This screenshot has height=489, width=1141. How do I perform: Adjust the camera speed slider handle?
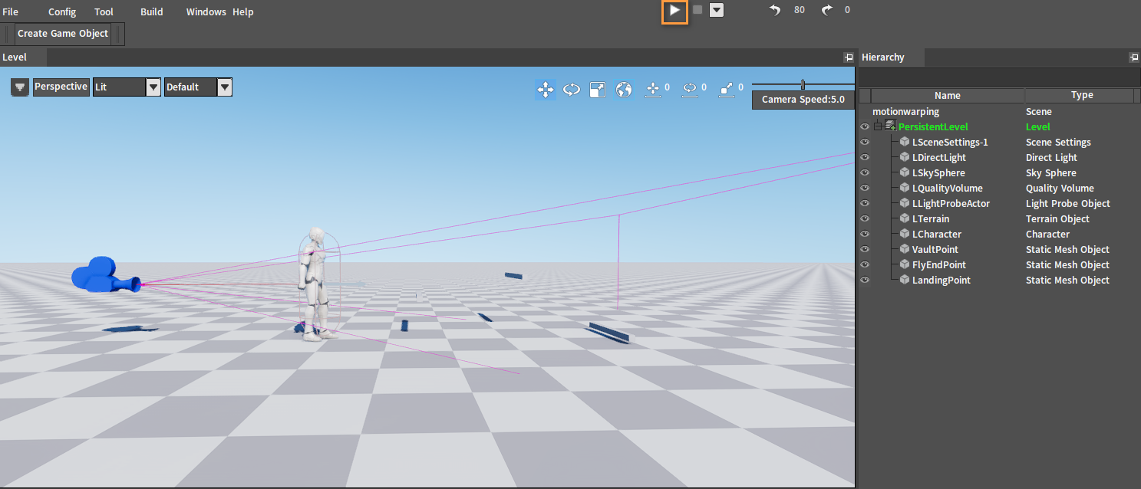803,84
